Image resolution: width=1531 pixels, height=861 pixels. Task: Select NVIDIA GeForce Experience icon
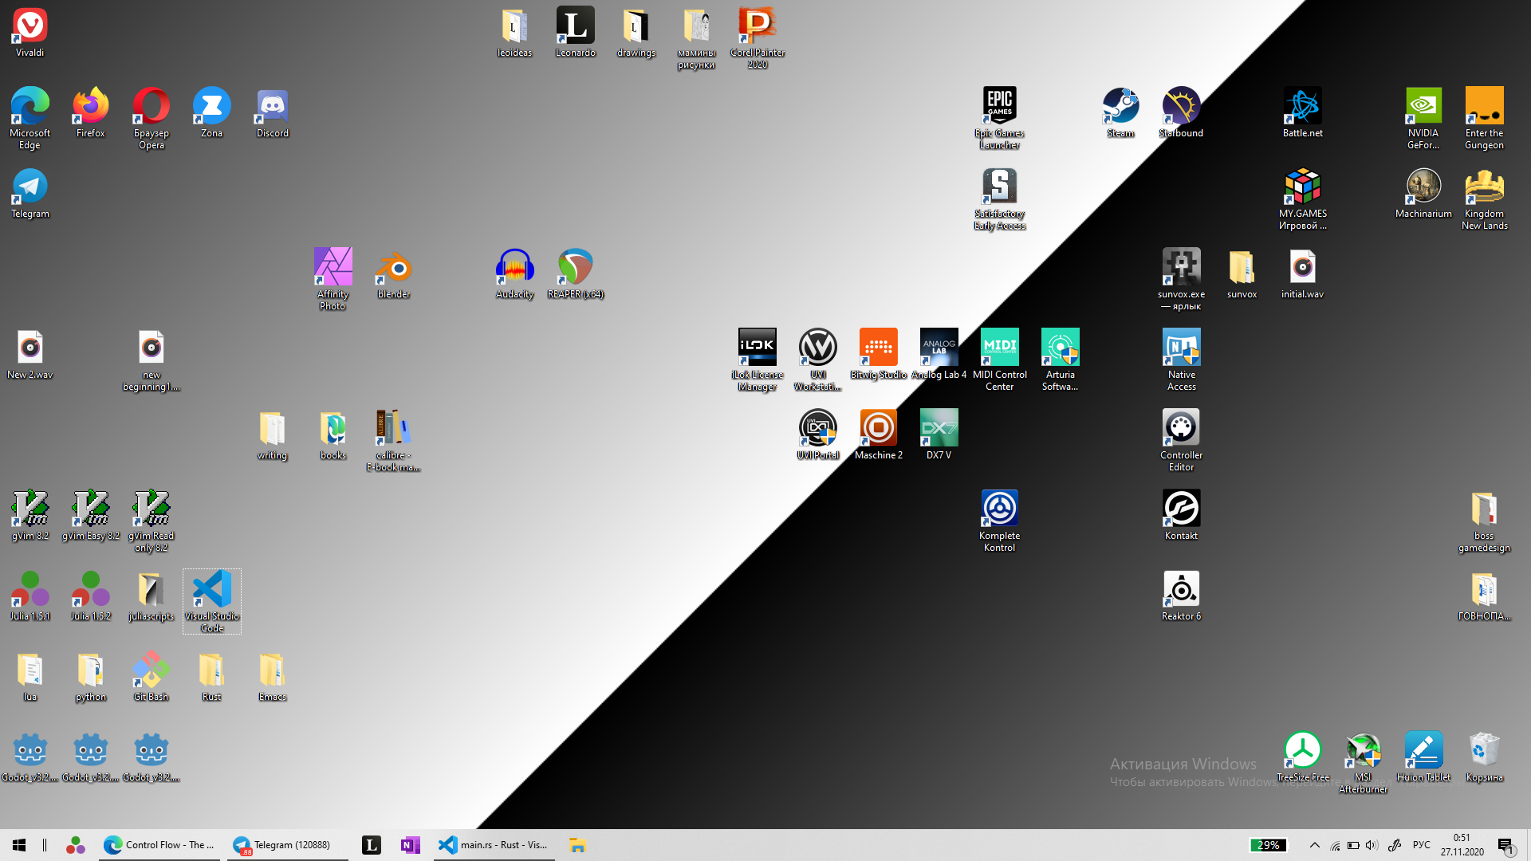(x=1424, y=118)
